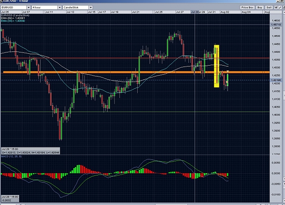Image resolution: width=285 pixels, height=205 pixels.
Task: Click the MACD -0,0002 value box
Action: coord(10,199)
